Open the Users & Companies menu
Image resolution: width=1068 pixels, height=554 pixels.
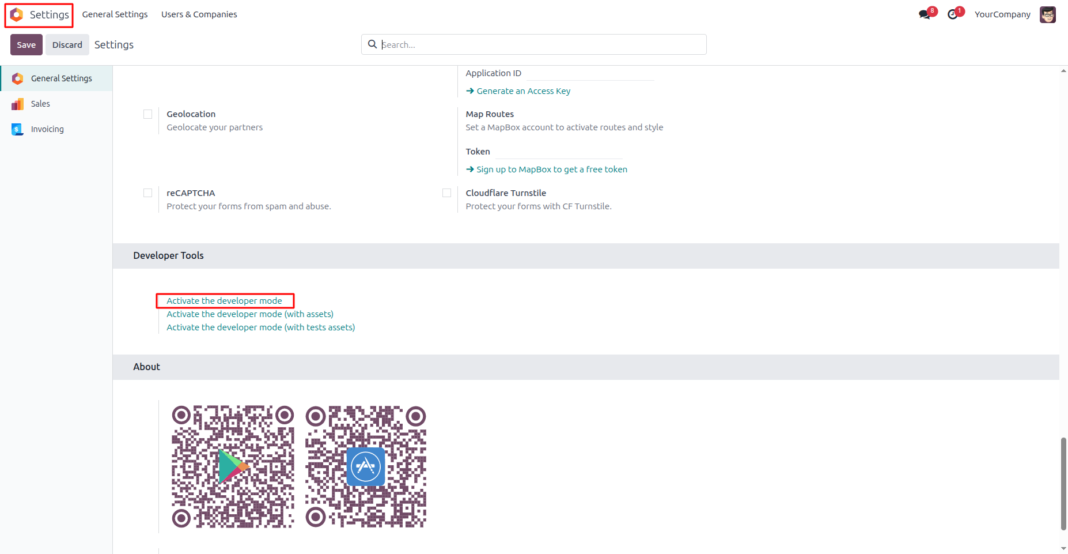point(199,14)
